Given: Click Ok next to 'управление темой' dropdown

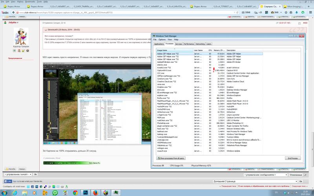Looking at the screenshot, I should pos(35,174).
